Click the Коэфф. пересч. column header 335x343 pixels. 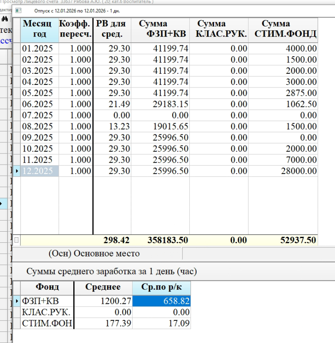pyautogui.click(x=75, y=29)
